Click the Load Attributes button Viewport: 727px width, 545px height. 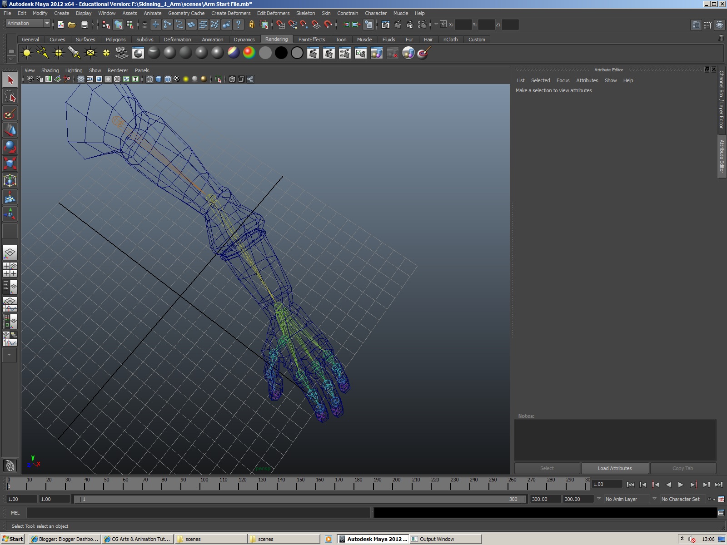point(614,468)
